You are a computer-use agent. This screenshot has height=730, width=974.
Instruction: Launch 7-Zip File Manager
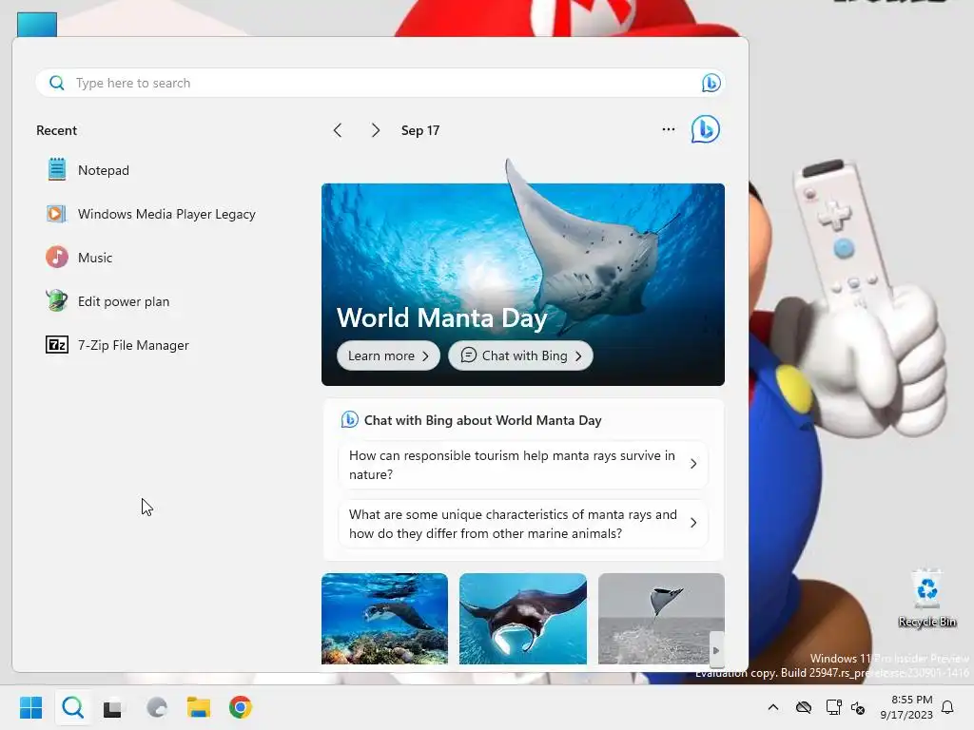[x=117, y=345]
